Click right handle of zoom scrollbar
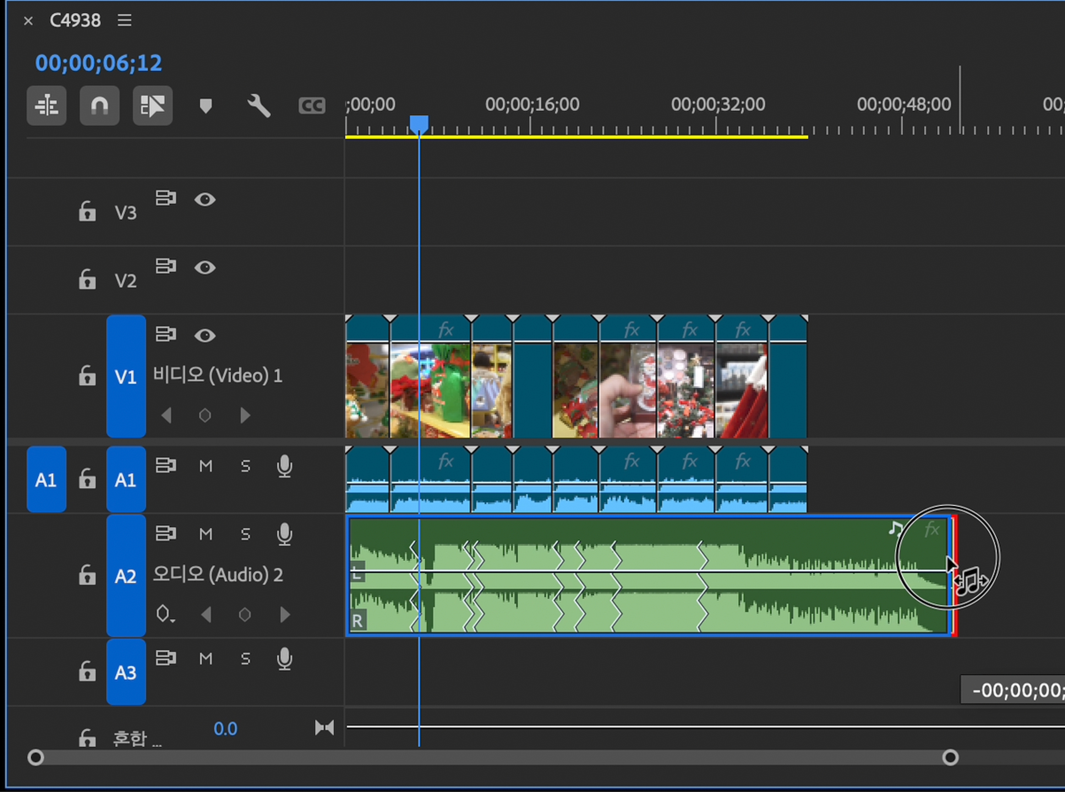Viewport: 1065px width, 792px height. (x=950, y=758)
